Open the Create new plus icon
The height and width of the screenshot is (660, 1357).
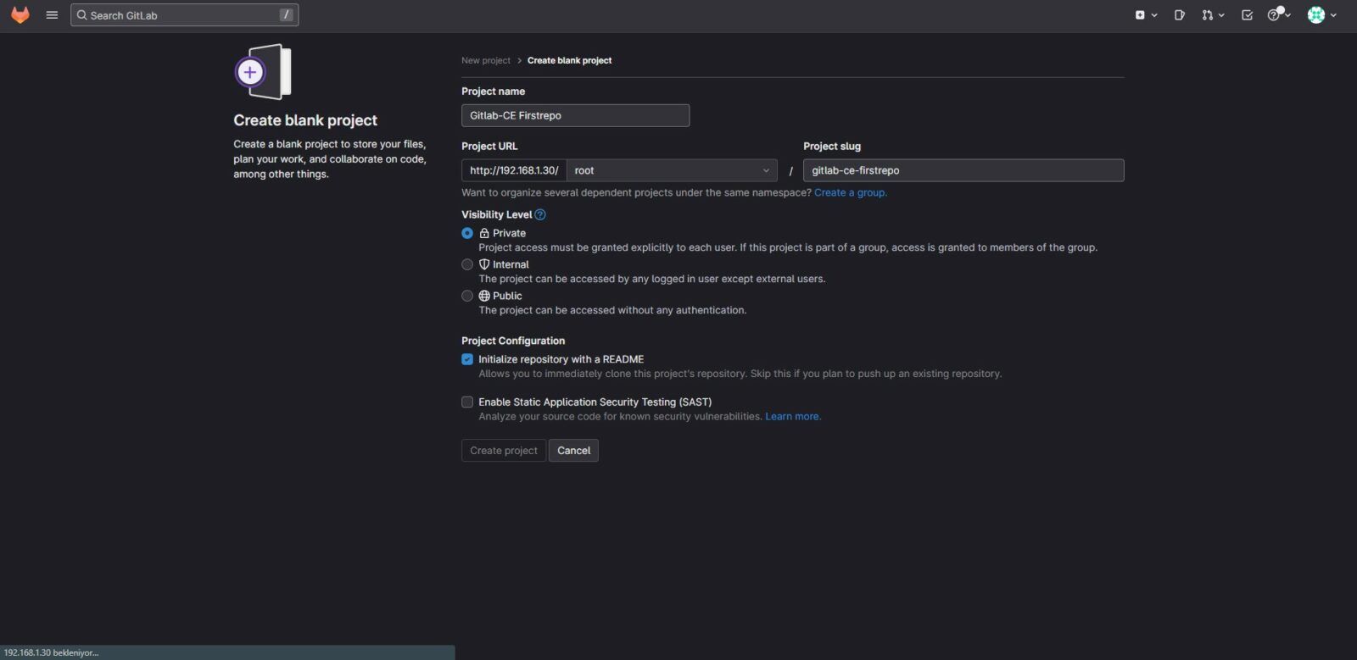tap(1140, 15)
